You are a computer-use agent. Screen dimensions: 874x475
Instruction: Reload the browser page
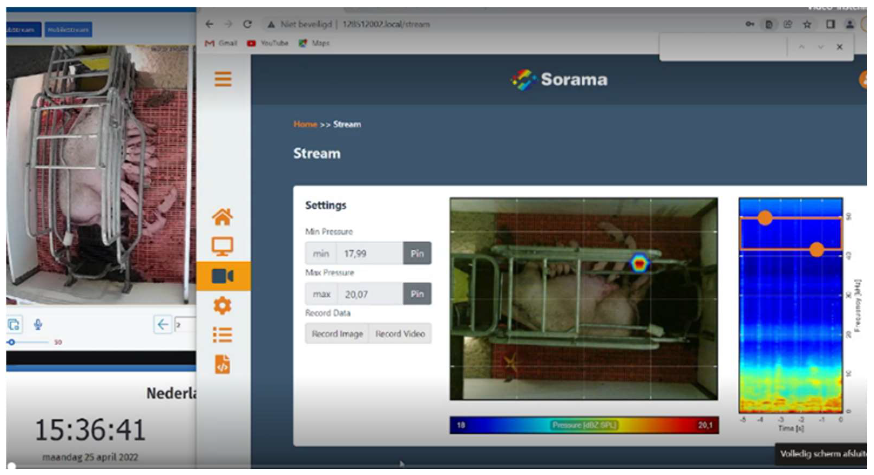point(247,25)
